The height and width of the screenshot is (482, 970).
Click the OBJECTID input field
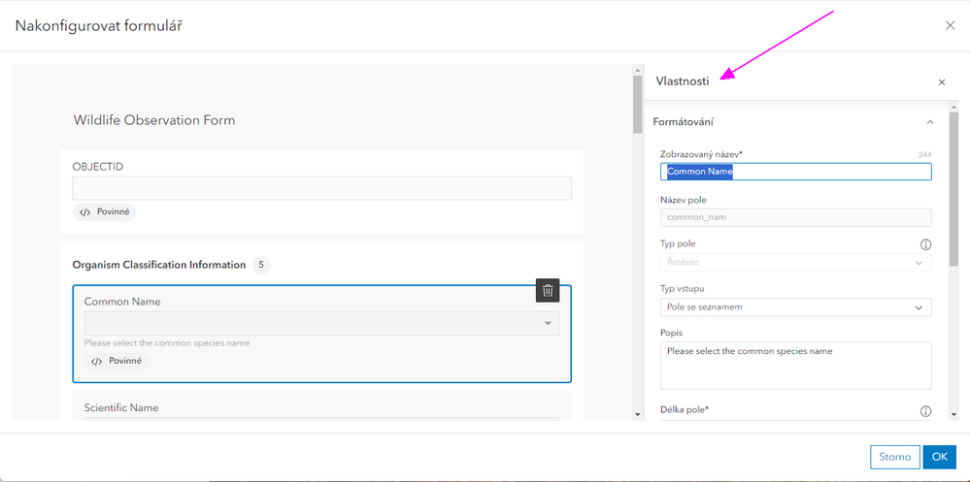click(321, 188)
